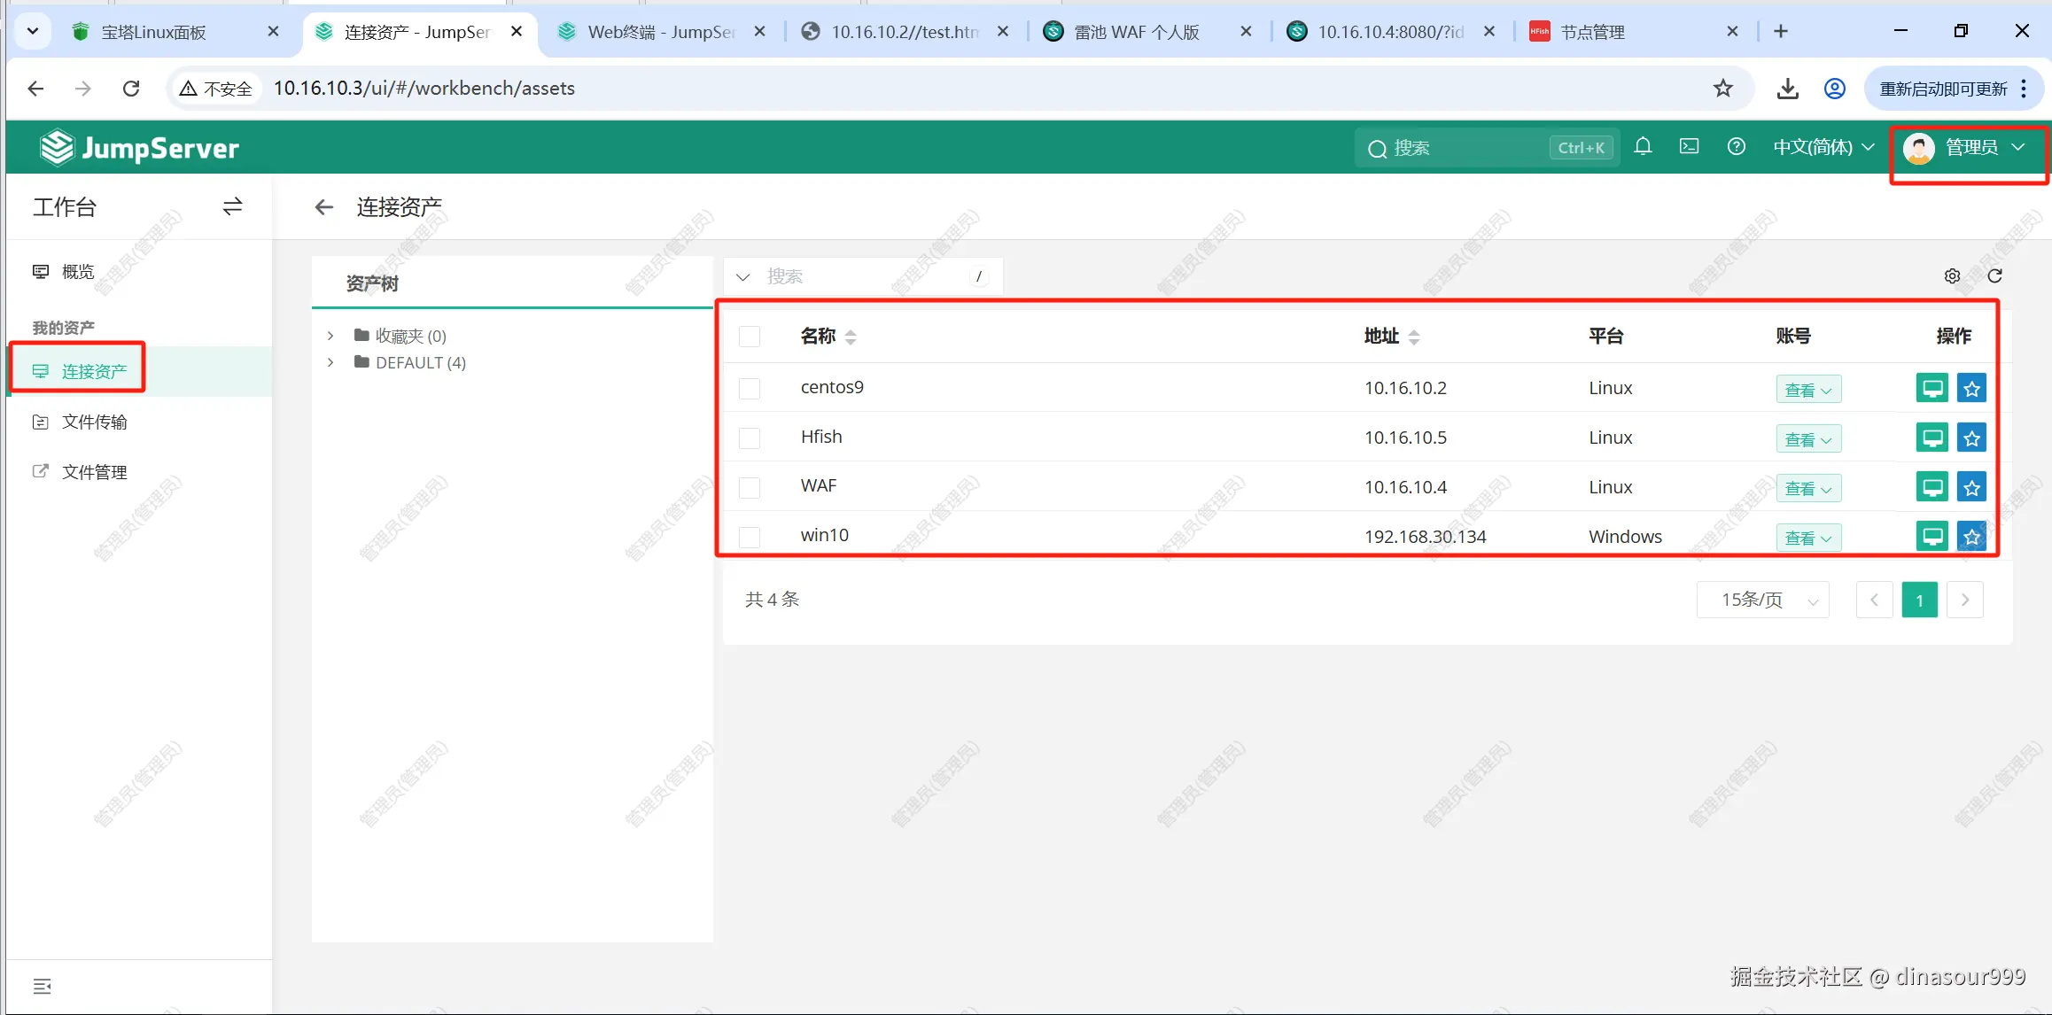Click 查看 account button for Hfish
This screenshot has width=2052, height=1015.
[x=1807, y=439]
